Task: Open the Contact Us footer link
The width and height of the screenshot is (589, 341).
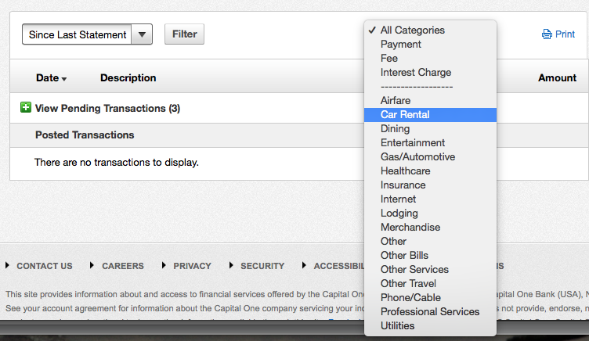Action: 45,266
